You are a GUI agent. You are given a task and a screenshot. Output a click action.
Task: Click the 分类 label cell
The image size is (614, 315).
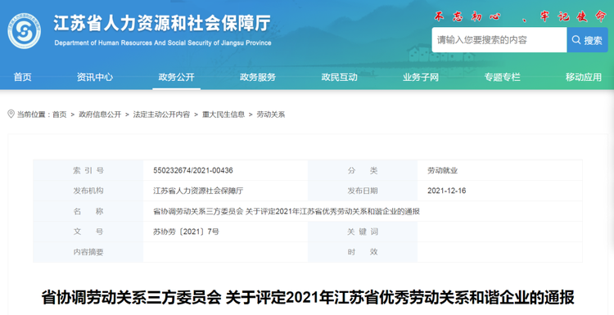pos(363,171)
